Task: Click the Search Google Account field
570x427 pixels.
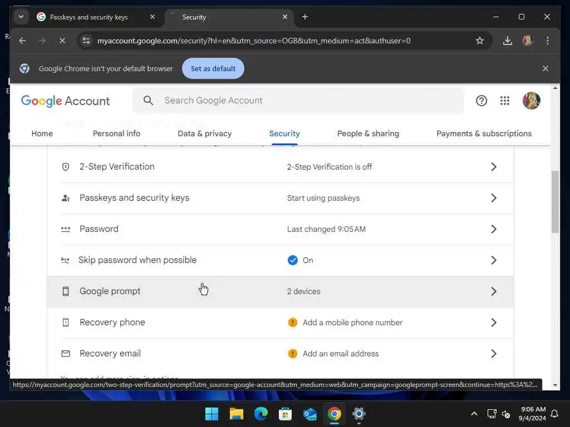Action: pyautogui.click(x=298, y=101)
